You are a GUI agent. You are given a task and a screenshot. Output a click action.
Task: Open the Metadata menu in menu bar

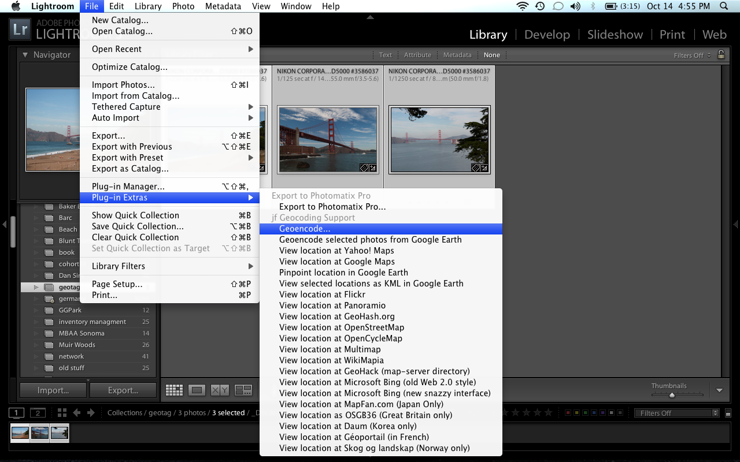tap(223, 6)
